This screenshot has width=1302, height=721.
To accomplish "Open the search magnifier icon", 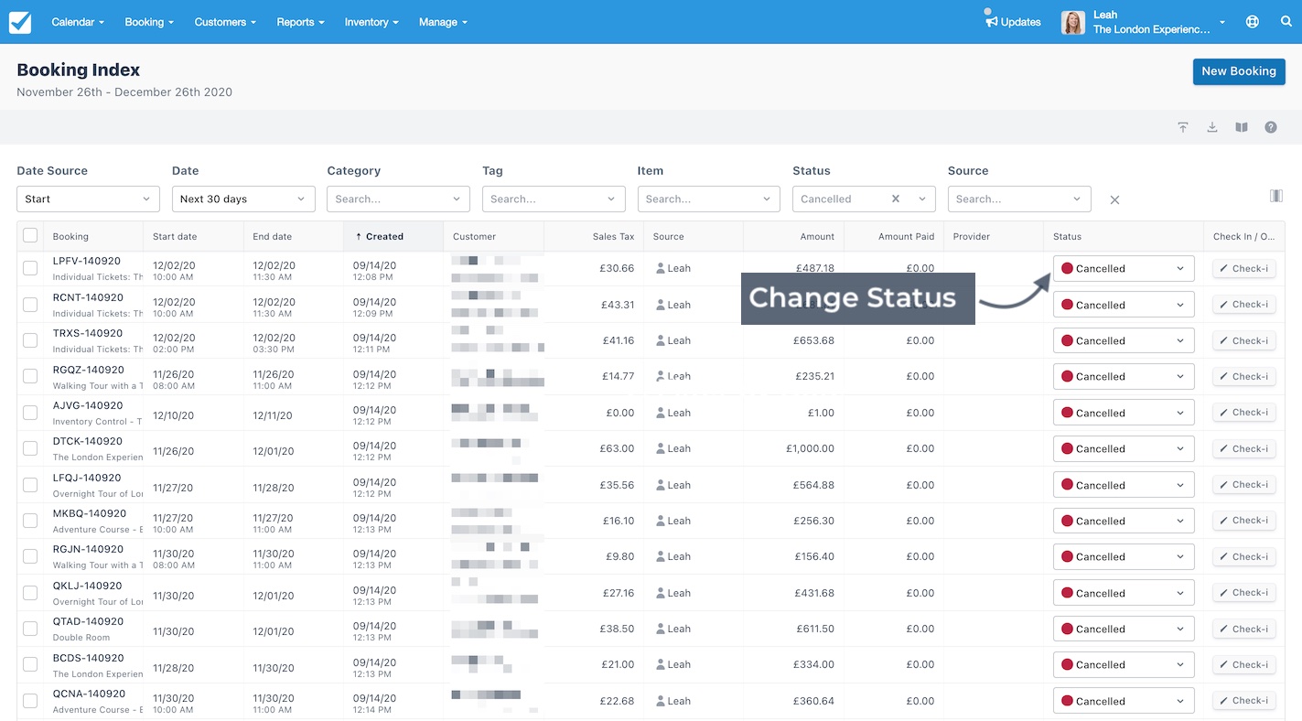I will tap(1286, 22).
